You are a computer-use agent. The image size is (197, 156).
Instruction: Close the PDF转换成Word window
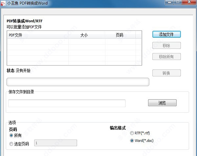(189, 2)
